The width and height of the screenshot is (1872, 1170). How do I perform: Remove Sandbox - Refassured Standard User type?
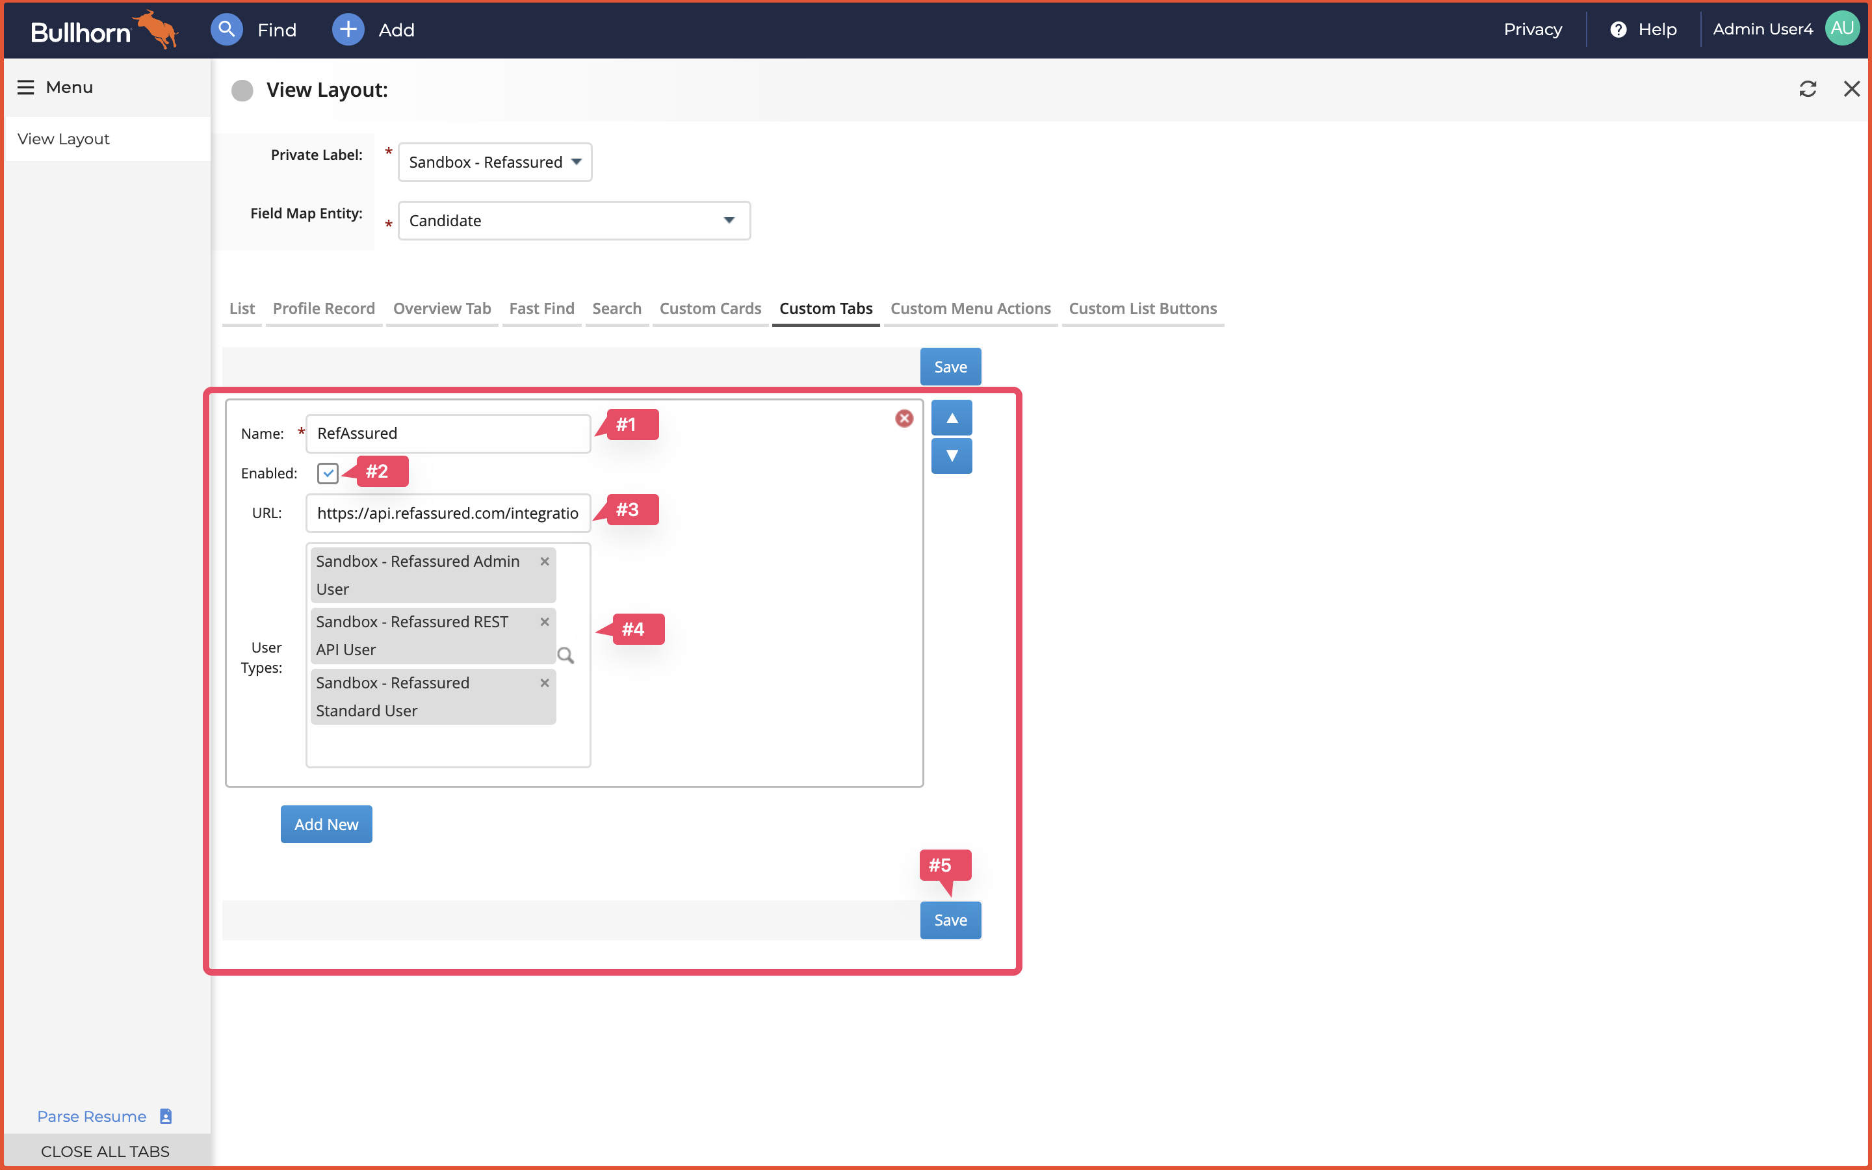545,683
